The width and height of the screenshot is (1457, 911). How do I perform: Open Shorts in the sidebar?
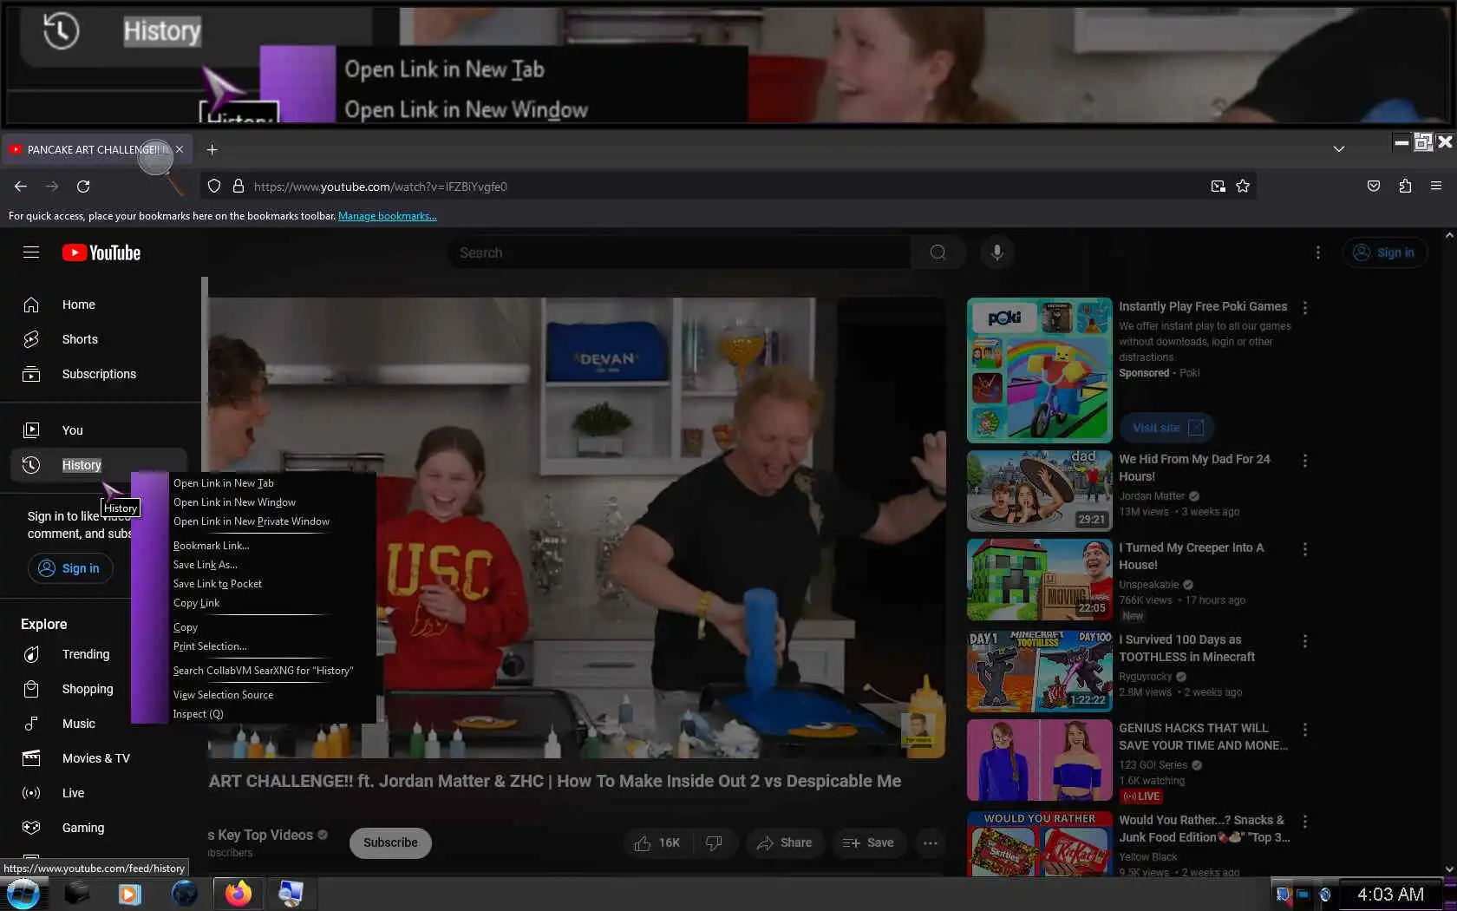[99, 339]
